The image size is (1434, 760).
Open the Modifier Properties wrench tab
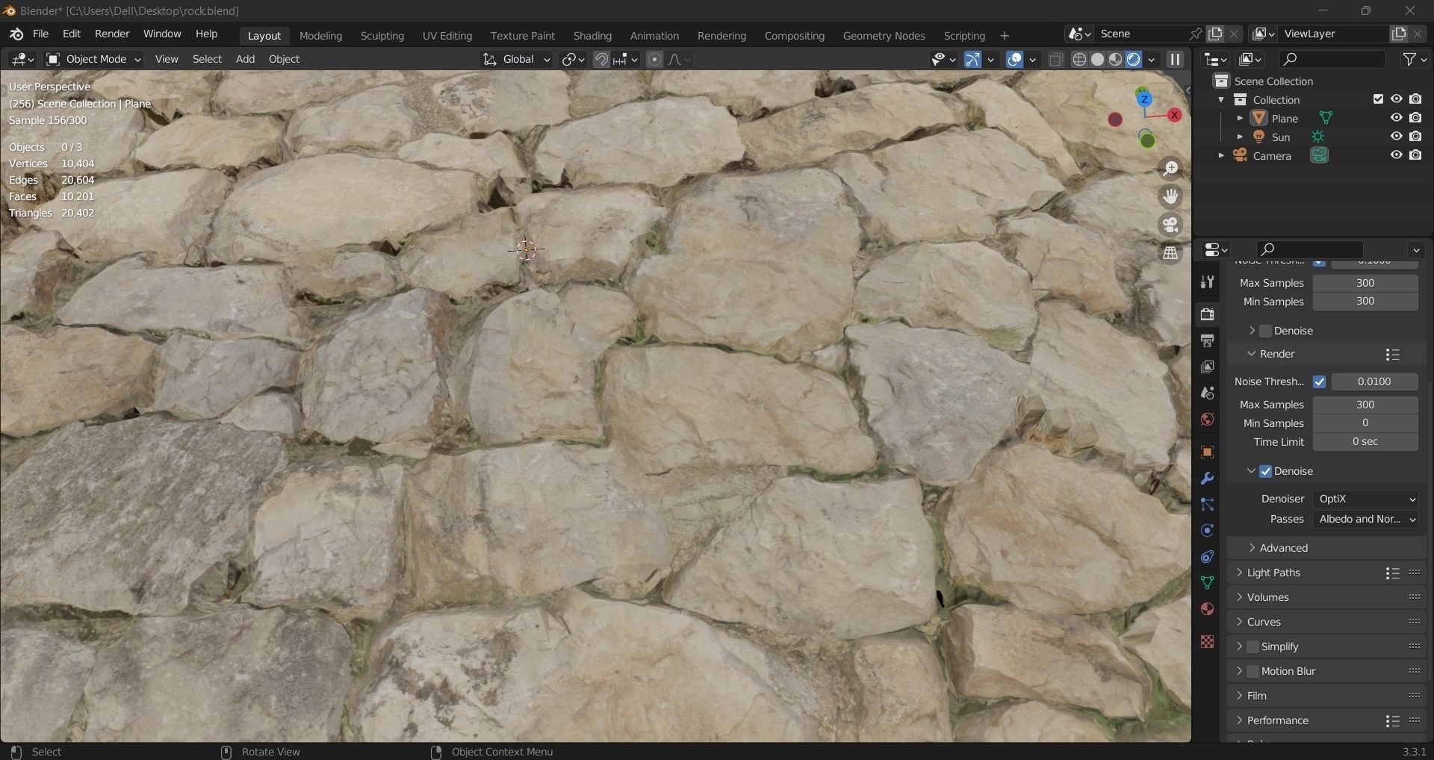(1207, 478)
